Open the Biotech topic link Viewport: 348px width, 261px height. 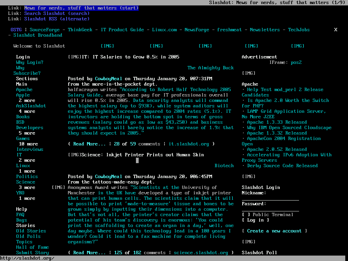pyautogui.click(x=224, y=166)
